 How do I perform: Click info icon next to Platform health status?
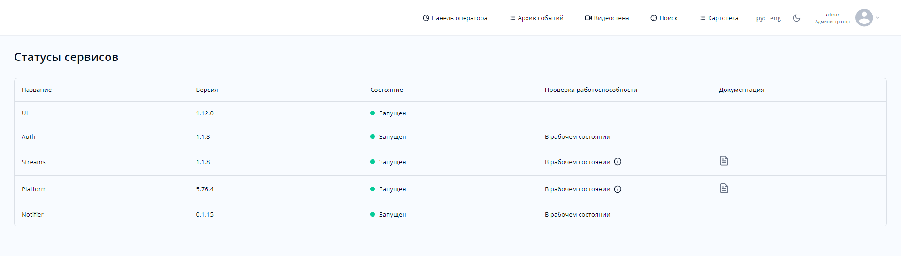tap(618, 189)
